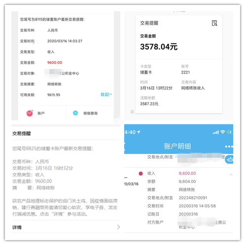Viewport: 245px width, 245px height.
Task: Select the time 3月16日 13时22分
Action: click(x=156, y=88)
